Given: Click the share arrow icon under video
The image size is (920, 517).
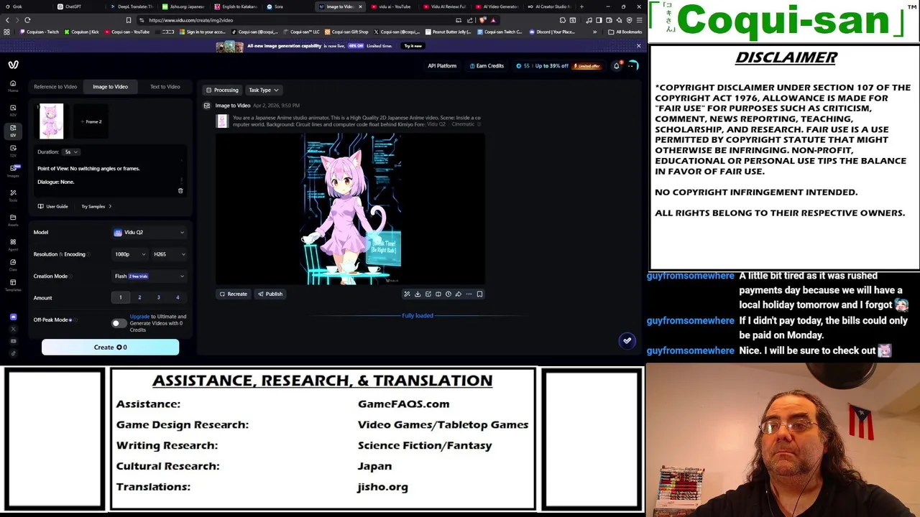Looking at the screenshot, I should click(458, 294).
